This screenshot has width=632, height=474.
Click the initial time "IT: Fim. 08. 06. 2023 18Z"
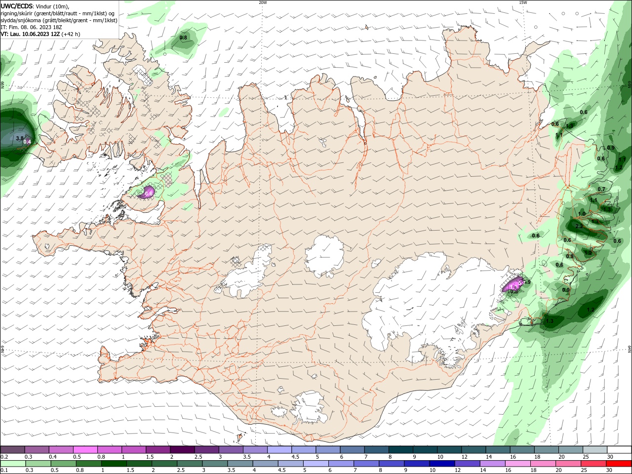pyautogui.click(x=32, y=27)
